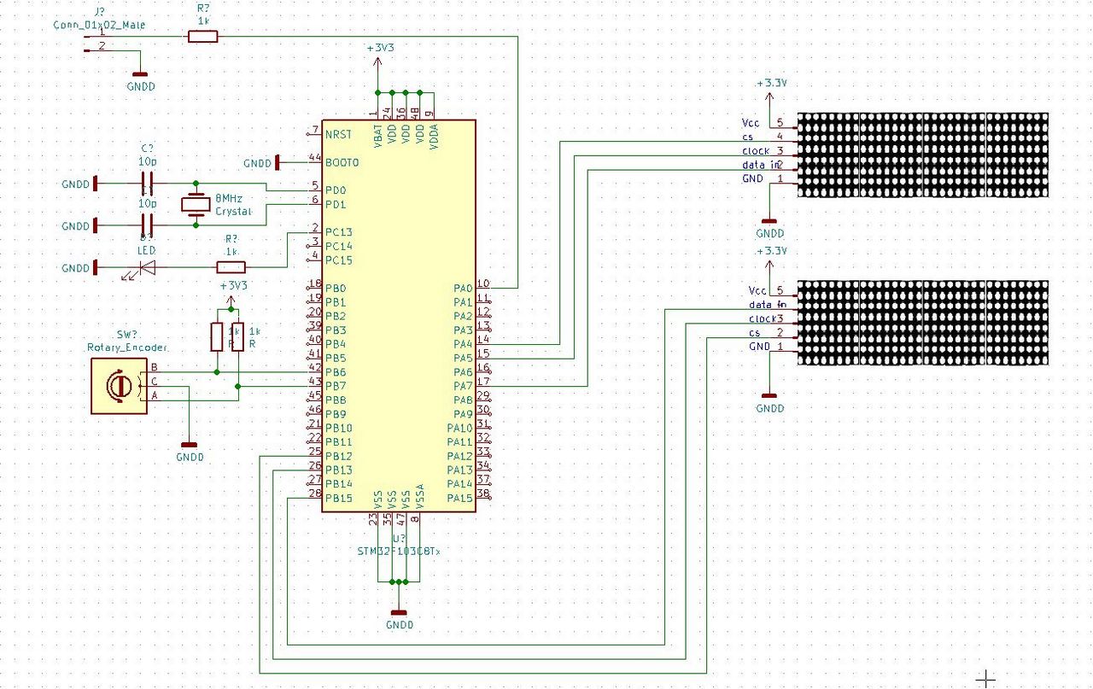This screenshot has height=689, width=1093.
Task: Select the Rotary_Encoder symbol
Action: [119, 386]
